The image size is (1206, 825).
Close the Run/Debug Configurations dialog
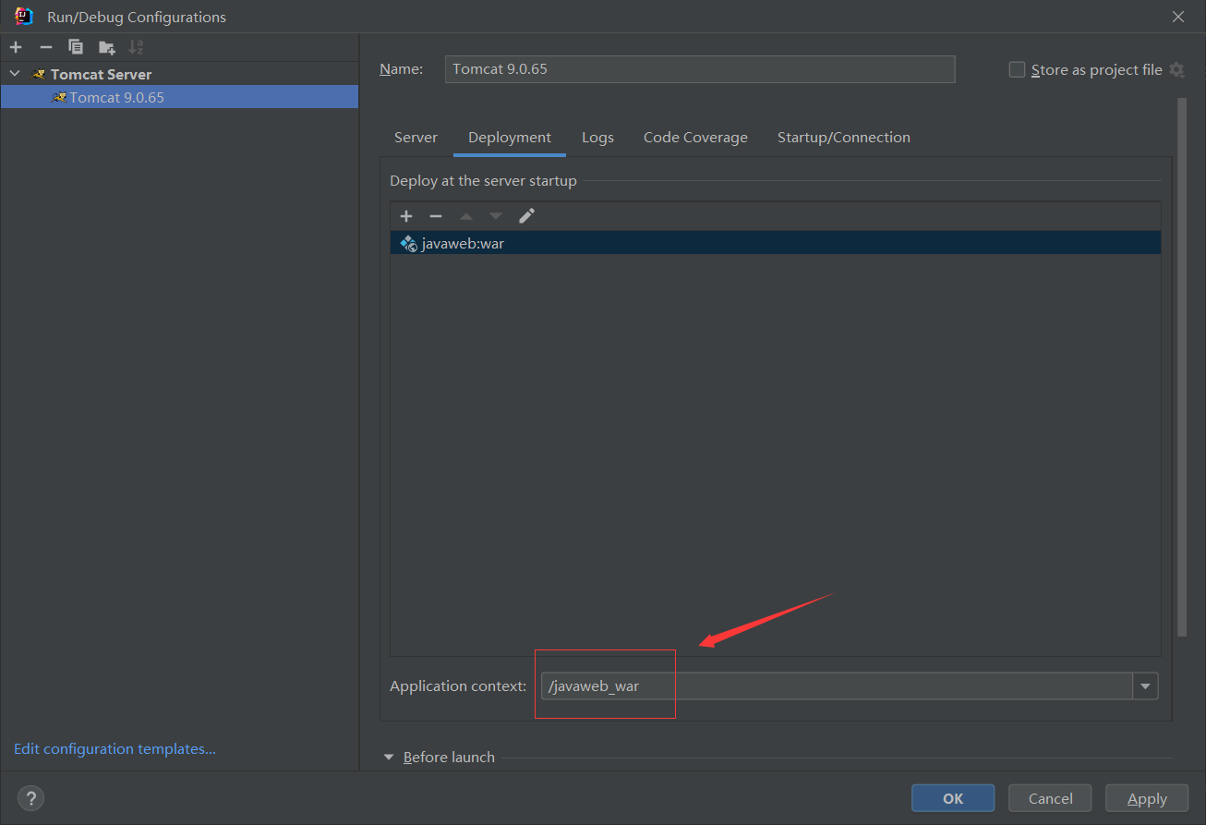click(x=1178, y=17)
